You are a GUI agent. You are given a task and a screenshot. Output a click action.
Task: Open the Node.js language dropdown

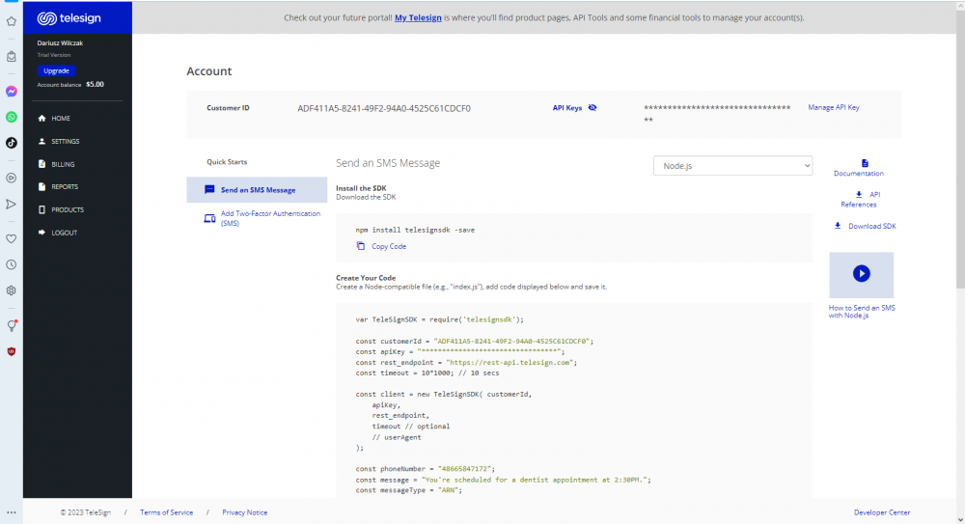click(733, 166)
